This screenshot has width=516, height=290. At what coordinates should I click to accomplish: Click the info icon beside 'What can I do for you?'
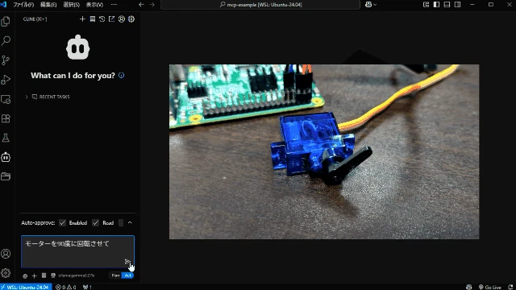[121, 75]
